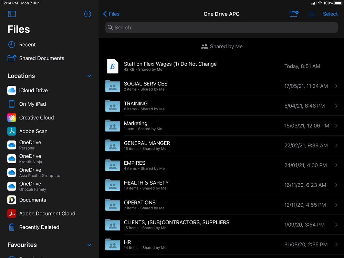Tap the Wi-Fi indicator in status bar
The width and height of the screenshot is (344, 258).
[320, 3]
